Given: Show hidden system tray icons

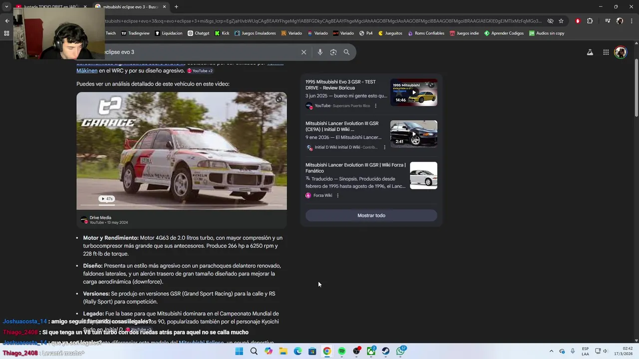Looking at the screenshot, I should 551,351.
